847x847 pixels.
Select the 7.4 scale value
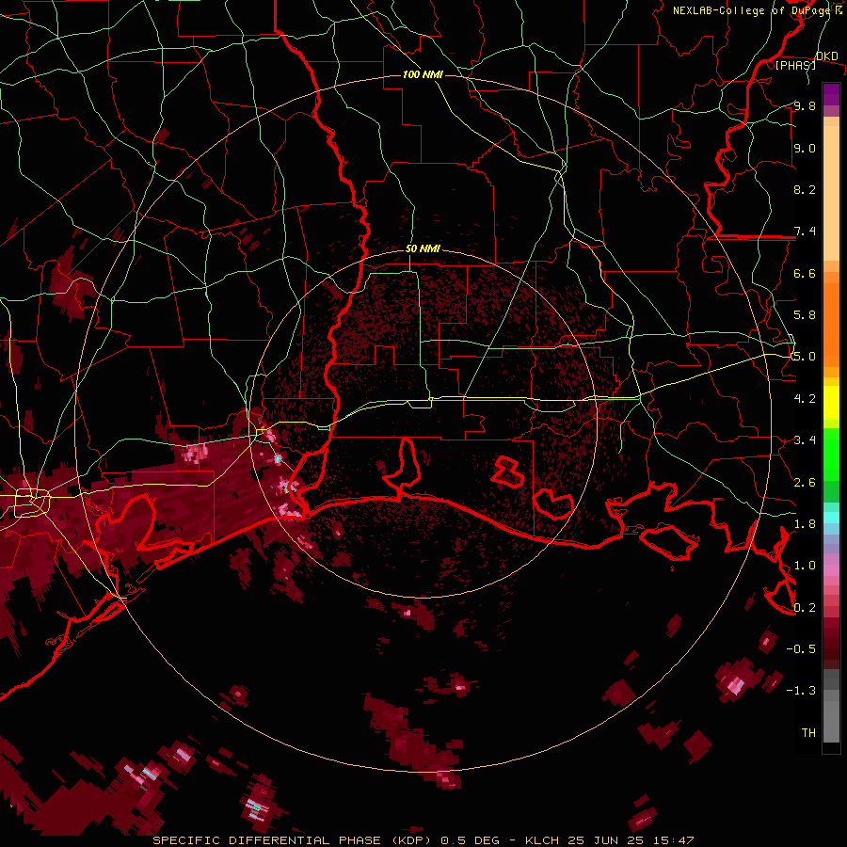(x=805, y=232)
